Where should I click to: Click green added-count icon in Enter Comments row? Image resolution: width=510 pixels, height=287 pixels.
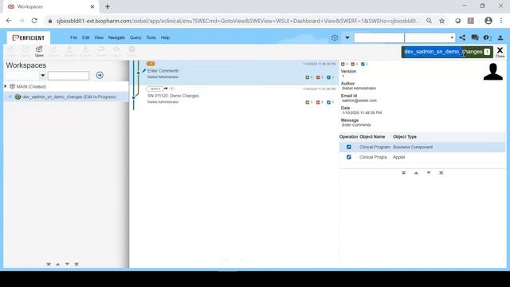(308, 77)
